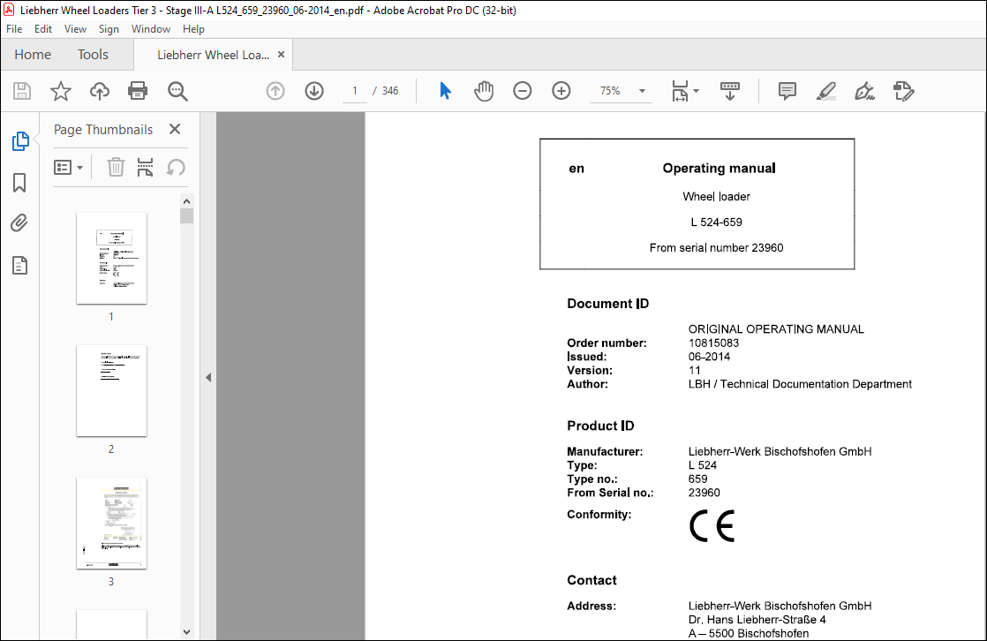987x641 pixels.
Task: Open the Attachments paperclip panel
Action: coord(19,222)
